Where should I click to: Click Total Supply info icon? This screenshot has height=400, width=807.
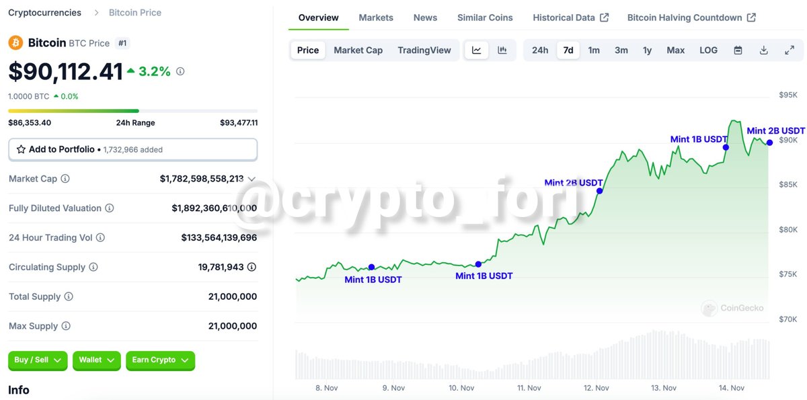pos(69,296)
